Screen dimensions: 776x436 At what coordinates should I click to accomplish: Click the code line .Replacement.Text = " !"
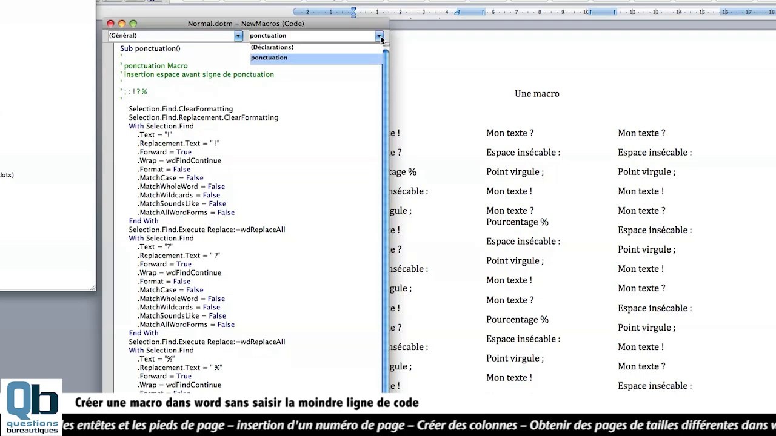coord(178,144)
